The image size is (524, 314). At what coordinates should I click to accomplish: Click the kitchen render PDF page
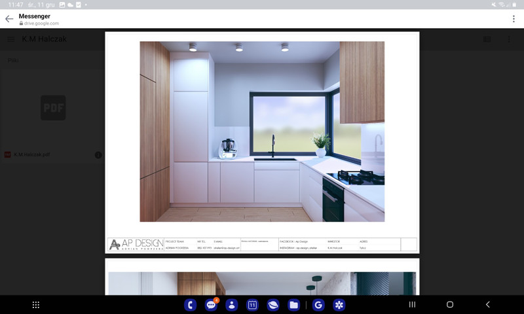tap(262, 131)
